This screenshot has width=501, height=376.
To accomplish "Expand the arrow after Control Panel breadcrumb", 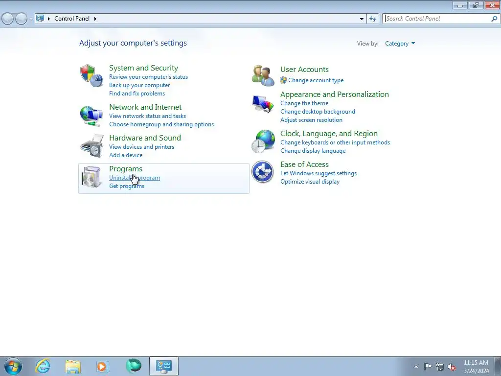I will (x=95, y=19).
